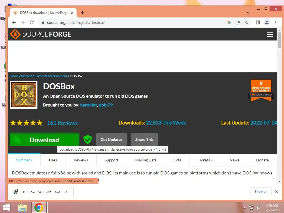Click the 162 Reviews link
This screenshot has width=284, height=213.
coord(62,123)
